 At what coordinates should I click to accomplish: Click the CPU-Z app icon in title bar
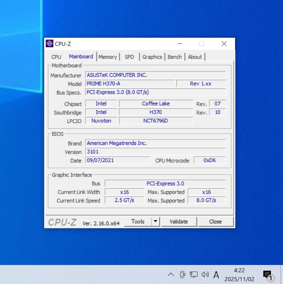[x=49, y=44]
